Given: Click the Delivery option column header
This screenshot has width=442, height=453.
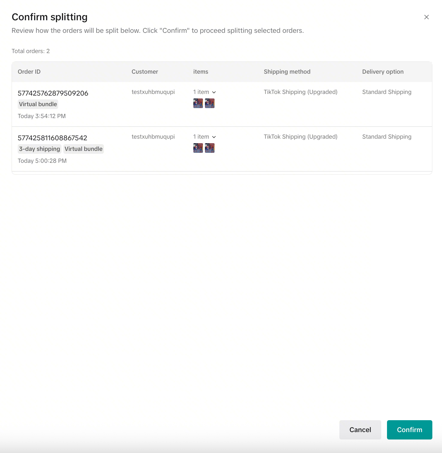Looking at the screenshot, I should pyautogui.click(x=383, y=72).
